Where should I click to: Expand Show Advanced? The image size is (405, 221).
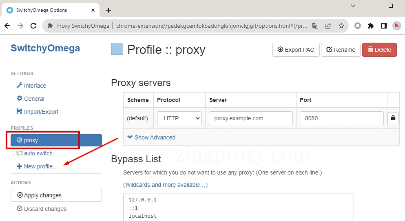point(151,137)
